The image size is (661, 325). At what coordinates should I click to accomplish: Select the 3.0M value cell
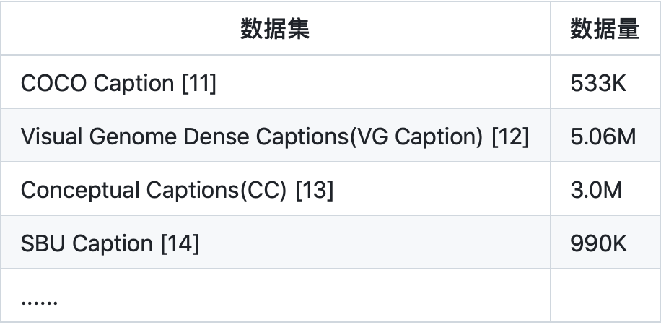(605, 188)
